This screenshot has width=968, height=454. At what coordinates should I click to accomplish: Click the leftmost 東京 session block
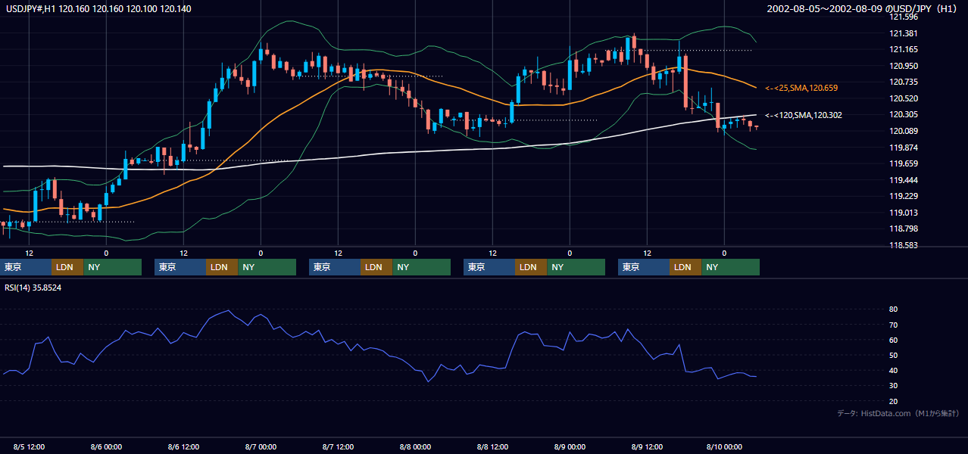click(27, 267)
